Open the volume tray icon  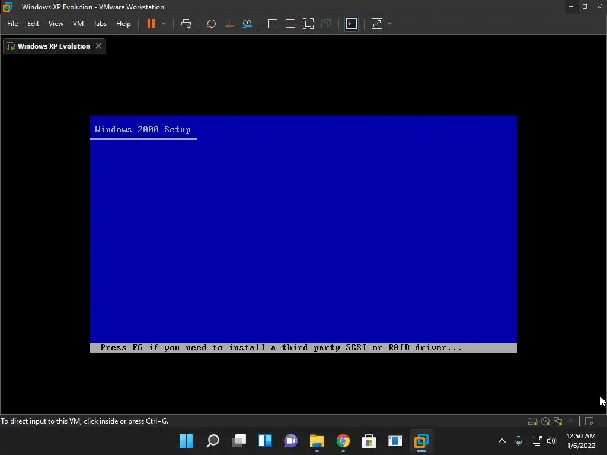coord(551,441)
